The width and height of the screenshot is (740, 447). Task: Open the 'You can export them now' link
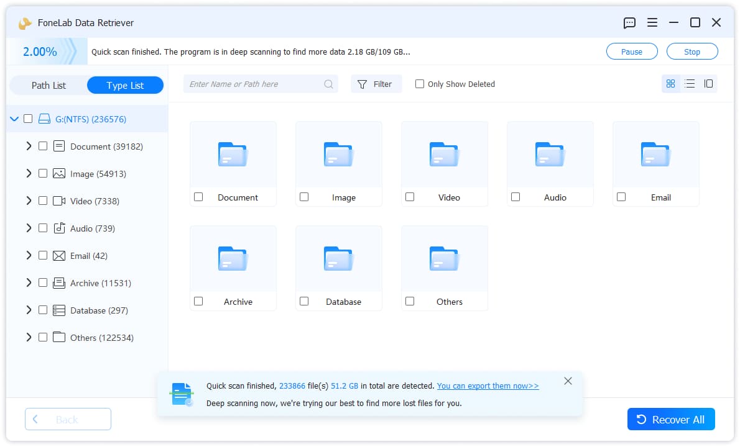(488, 386)
